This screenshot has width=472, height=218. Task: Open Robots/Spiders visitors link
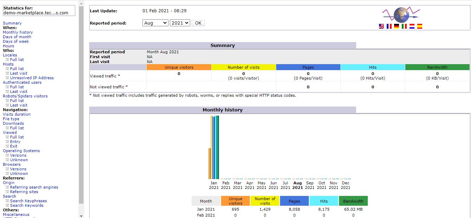tap(25, 96)
